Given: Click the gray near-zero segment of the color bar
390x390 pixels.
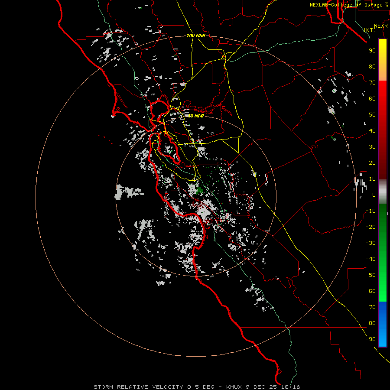Looking at the screenshot, I should tap(383, 192).
